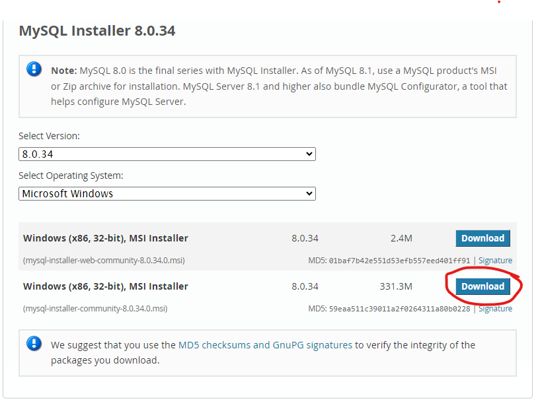Click version 8.0.34 in the 331.3M row

pyautogui.click(x=305, y=286)
